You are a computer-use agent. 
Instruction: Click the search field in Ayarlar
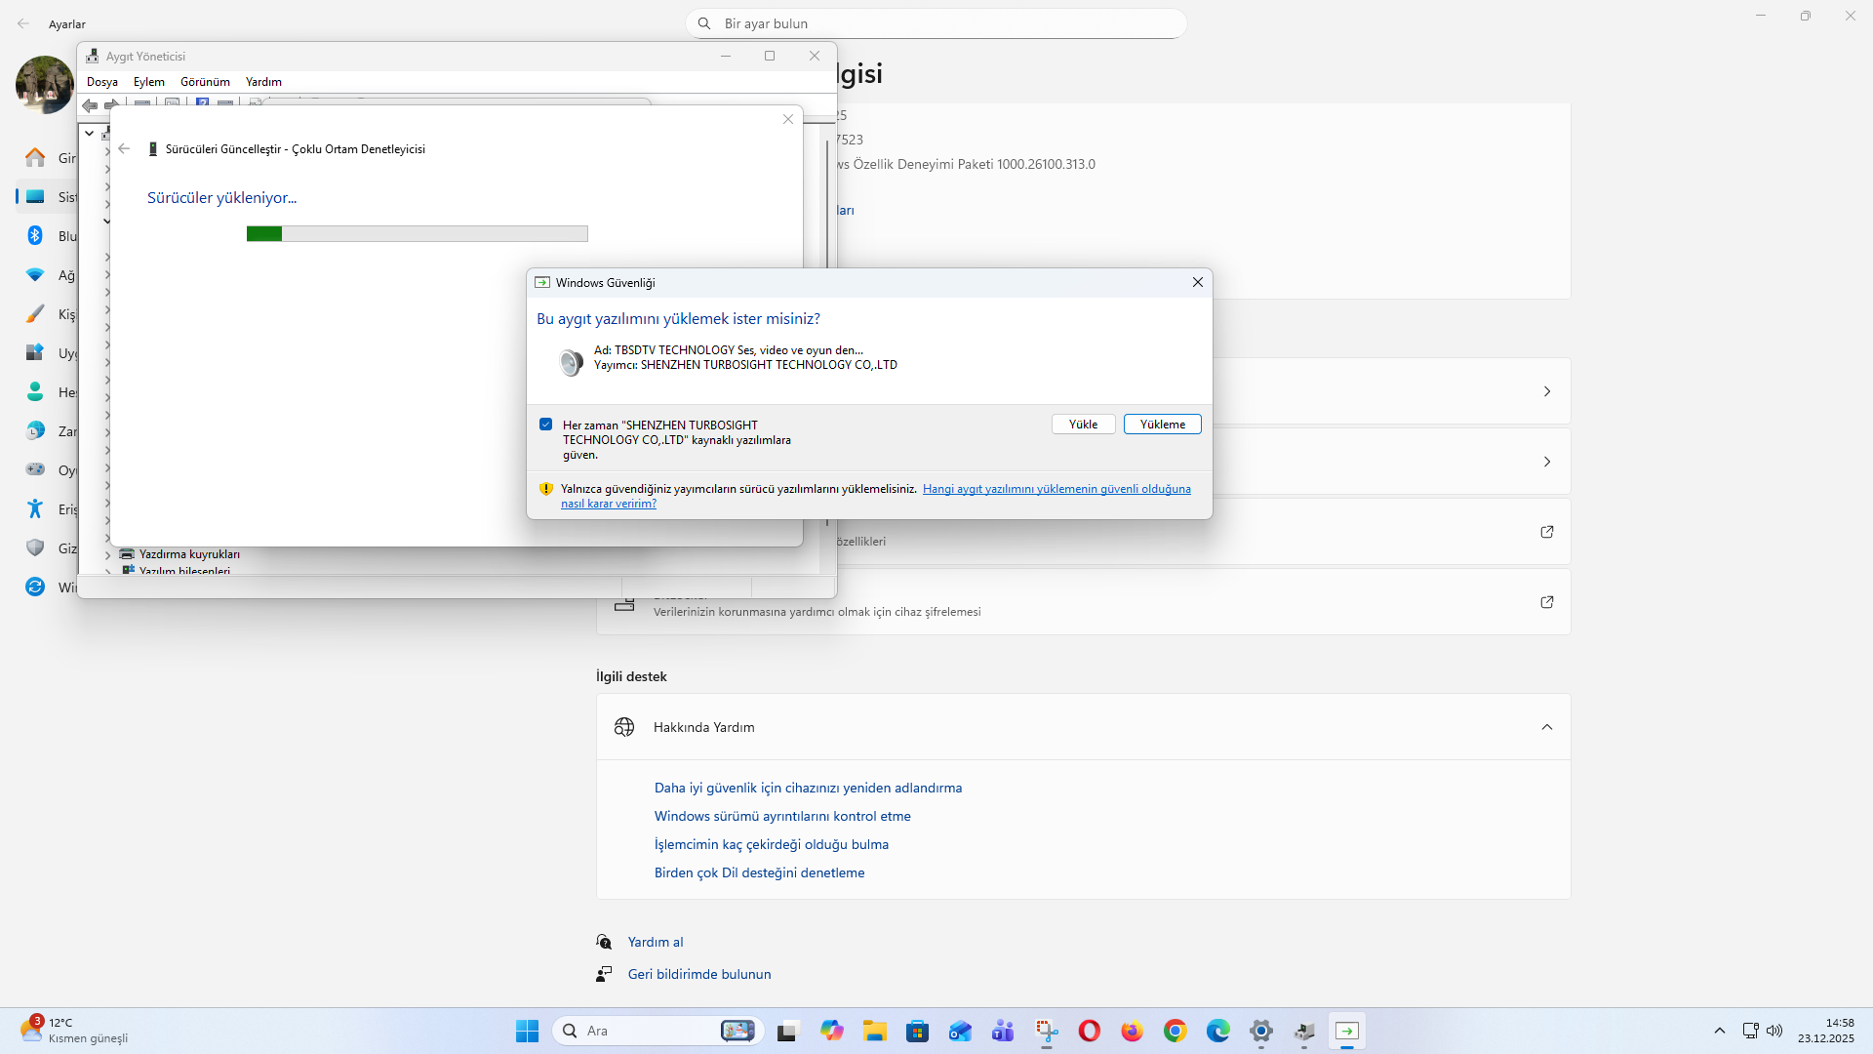click(x=936, y=23)
